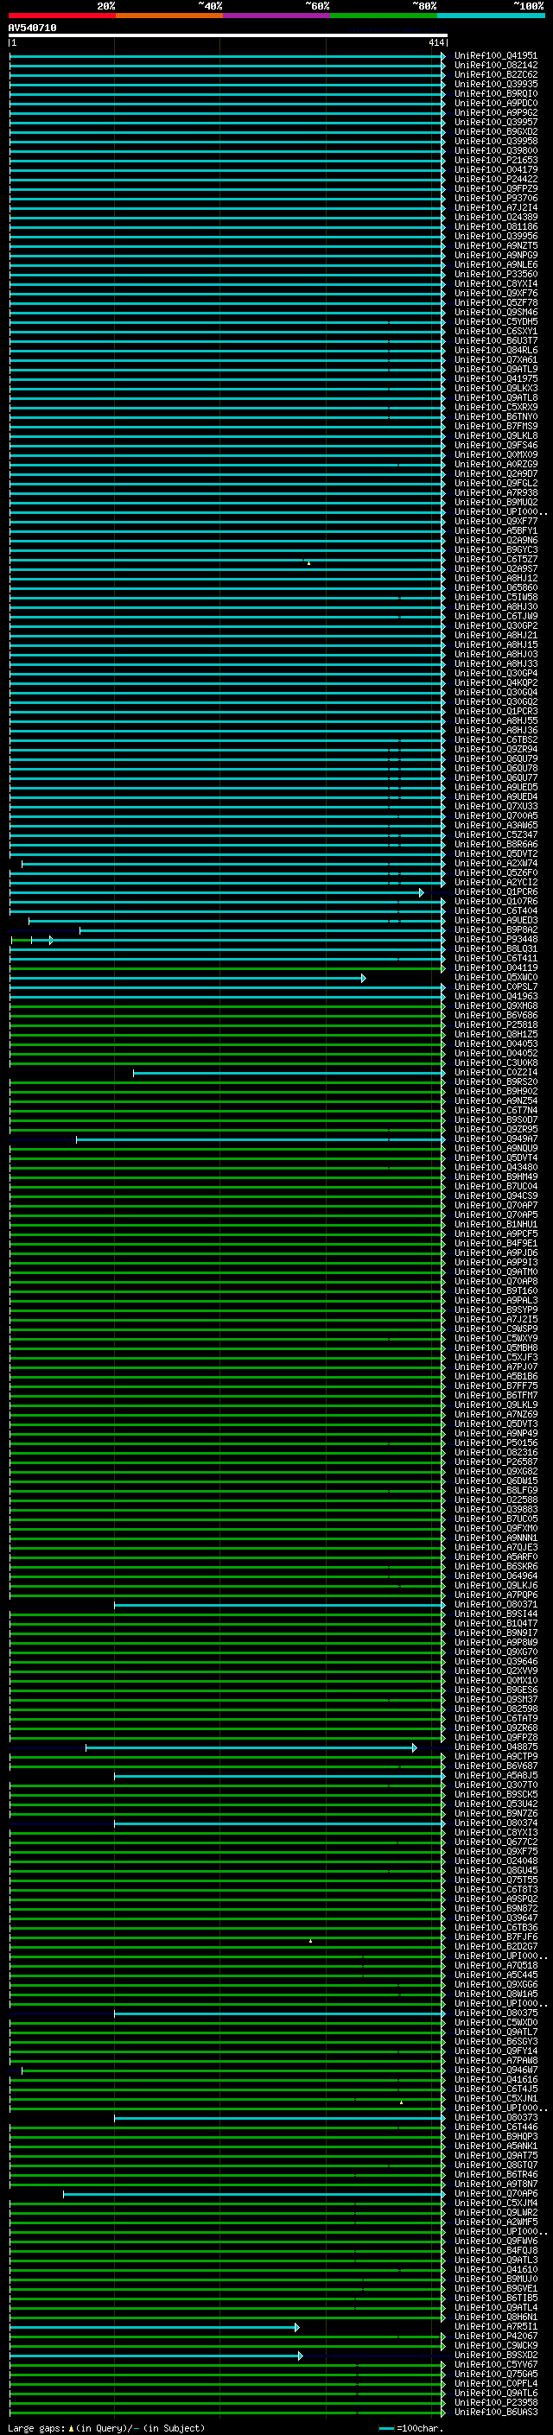Select hit label UniRef100_P33560

[496, 274]
